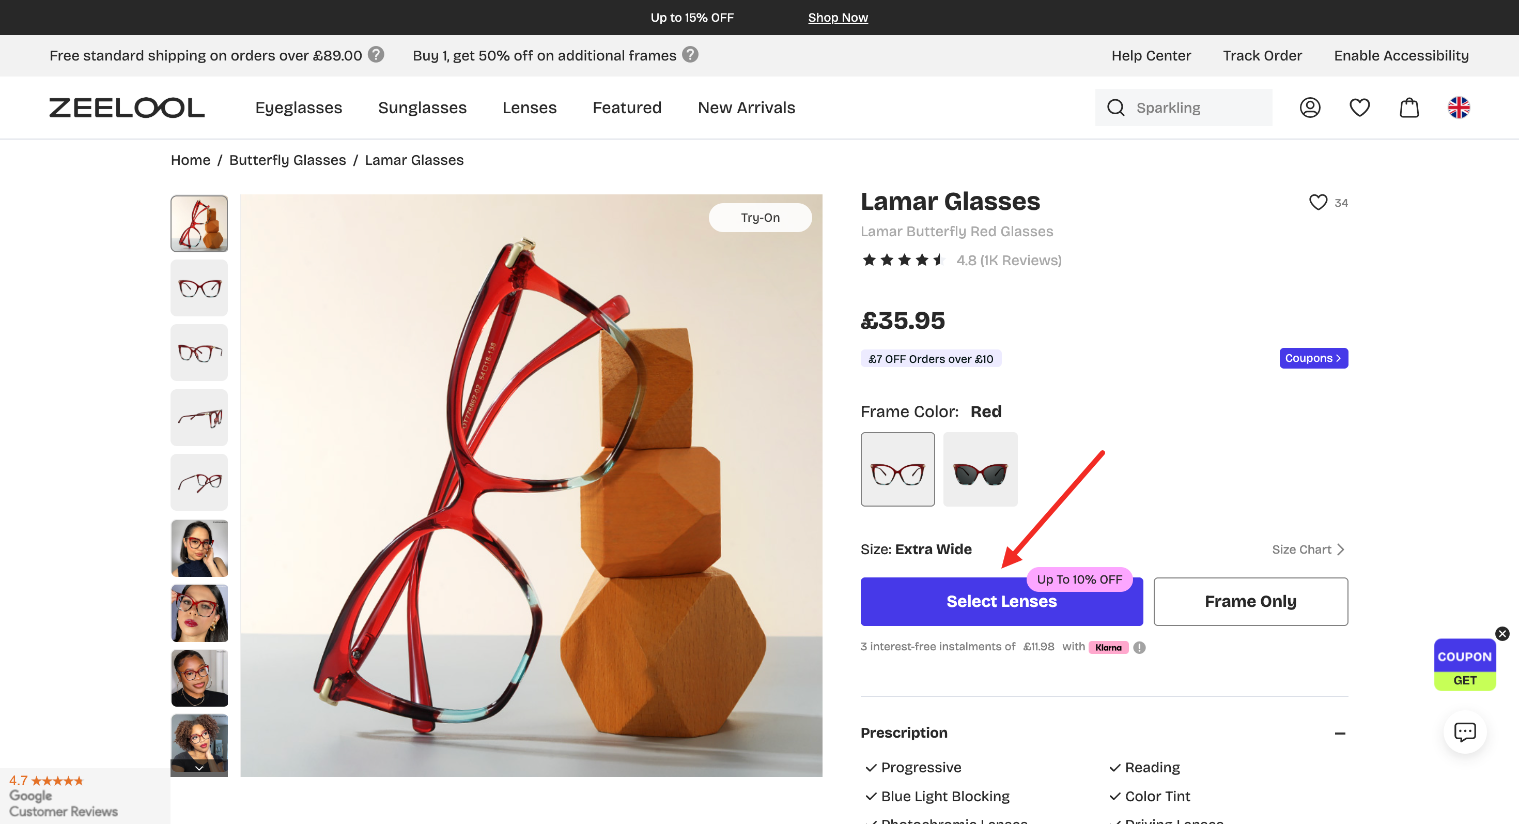The width and height of the screenshot is (1519, 824).
Task: Open the user account icon
Action: point(1310,108)
